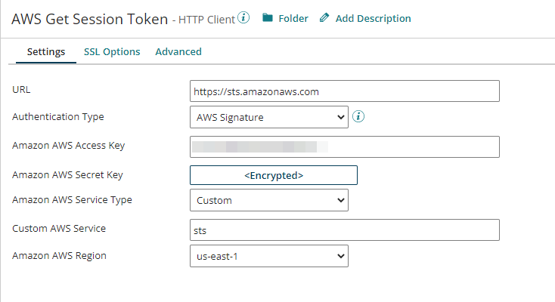Focus the URL input field

pyautogui.click(x=344, y=91)
